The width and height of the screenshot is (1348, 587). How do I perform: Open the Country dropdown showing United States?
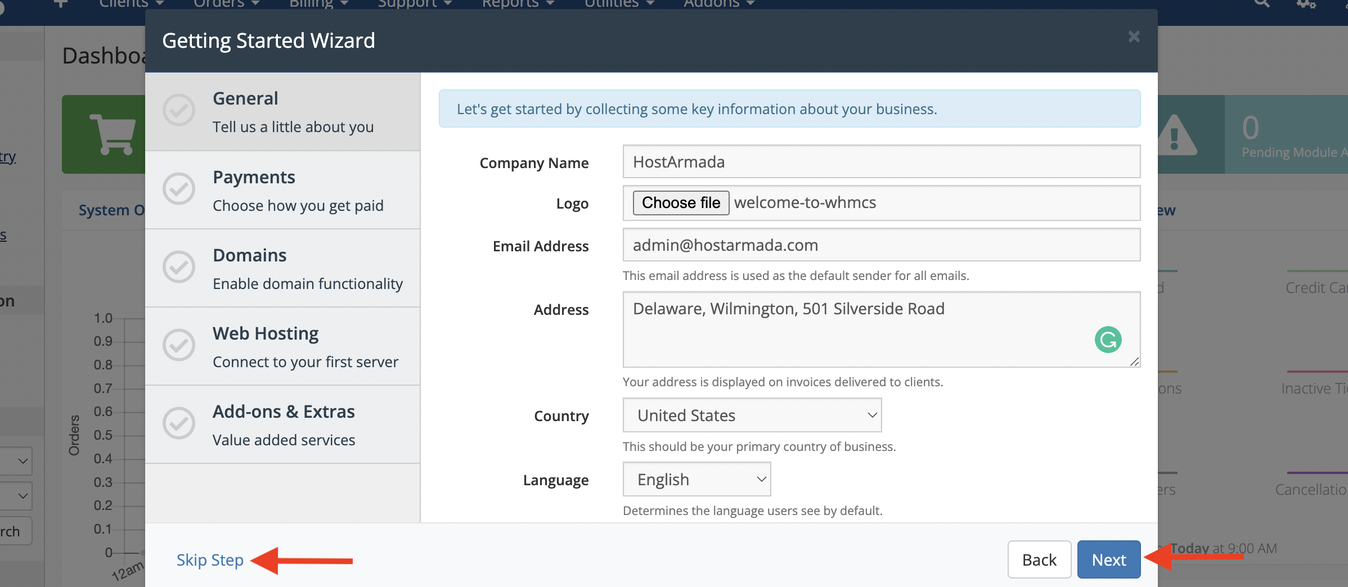[x=752, y=416]
